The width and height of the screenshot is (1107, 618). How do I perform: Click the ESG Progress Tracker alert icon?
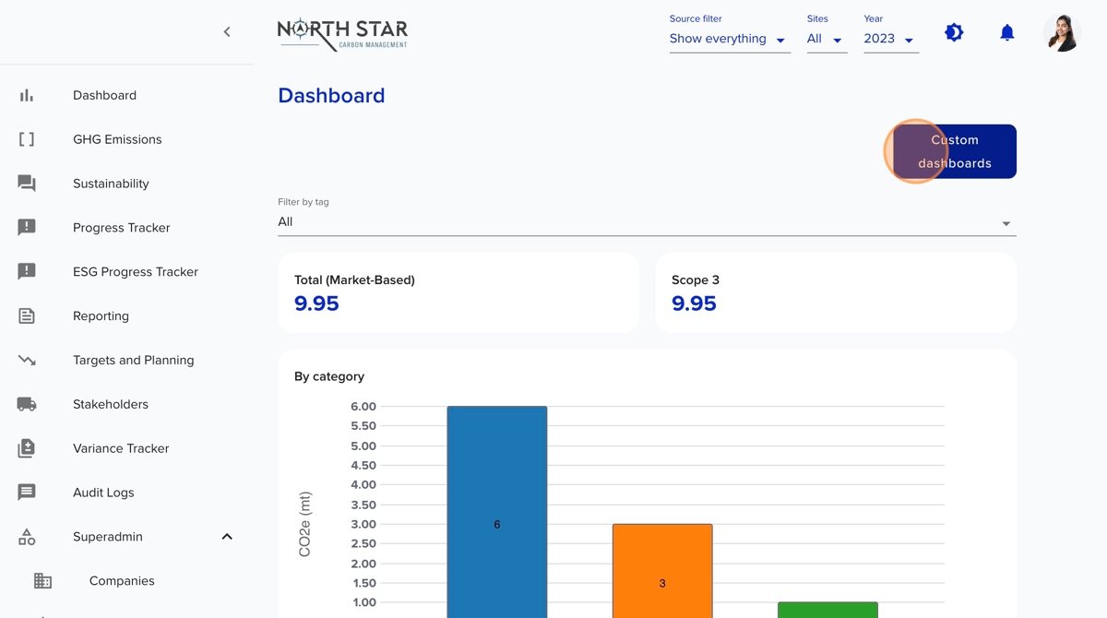click(x=27, y=271)
